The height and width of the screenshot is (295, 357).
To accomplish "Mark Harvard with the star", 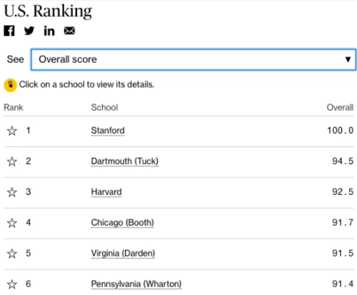I will pos(12,192).
